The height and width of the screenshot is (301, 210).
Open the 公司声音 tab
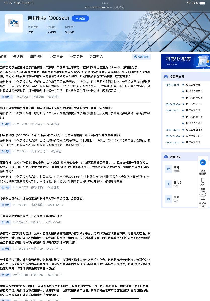click(x=56, y=57)
